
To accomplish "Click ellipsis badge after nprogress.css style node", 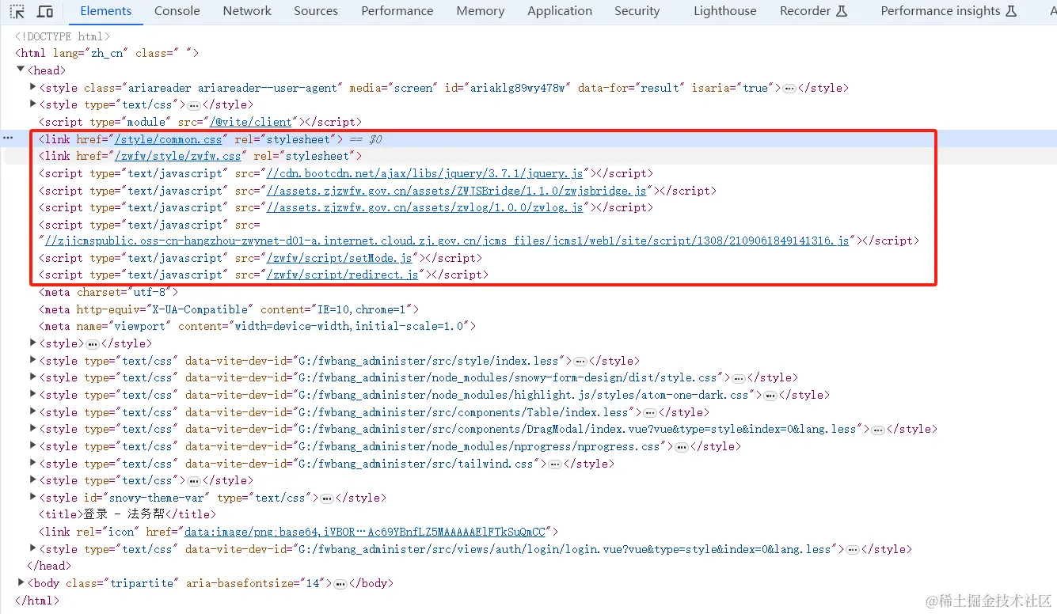I will [682, 446].
